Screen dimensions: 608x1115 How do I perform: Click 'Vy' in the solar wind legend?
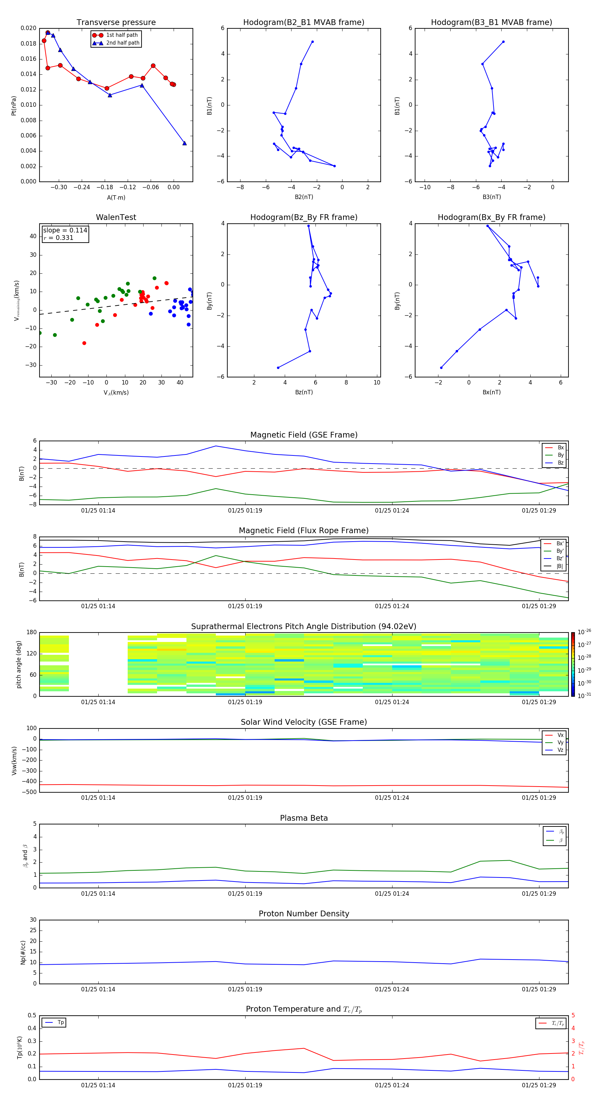[x=560, y=742]
